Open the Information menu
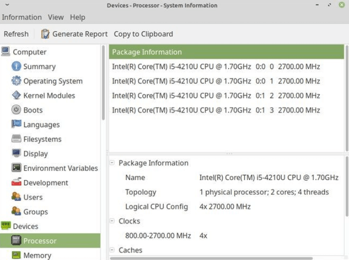Viewport: 349px width, 260px height. coord(22,17)
